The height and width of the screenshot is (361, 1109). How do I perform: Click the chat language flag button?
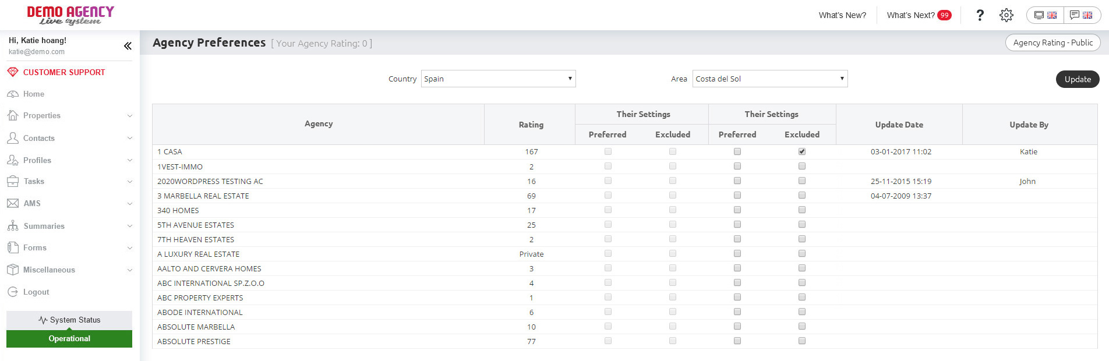click(x=1082, y=15)
